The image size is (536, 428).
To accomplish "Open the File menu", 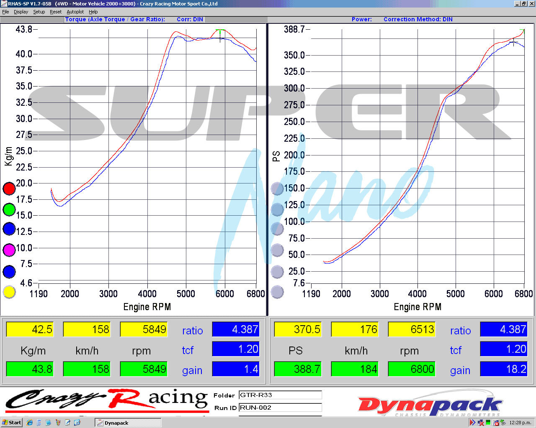I will coord(5,12).
